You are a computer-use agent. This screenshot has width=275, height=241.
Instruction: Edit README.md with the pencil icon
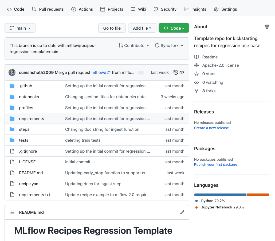click(182, 212)
